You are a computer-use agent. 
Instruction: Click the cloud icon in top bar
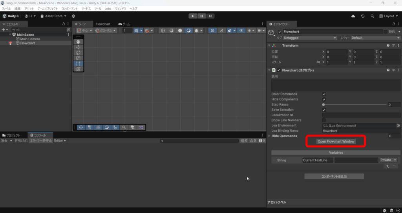tap(353, 16)
